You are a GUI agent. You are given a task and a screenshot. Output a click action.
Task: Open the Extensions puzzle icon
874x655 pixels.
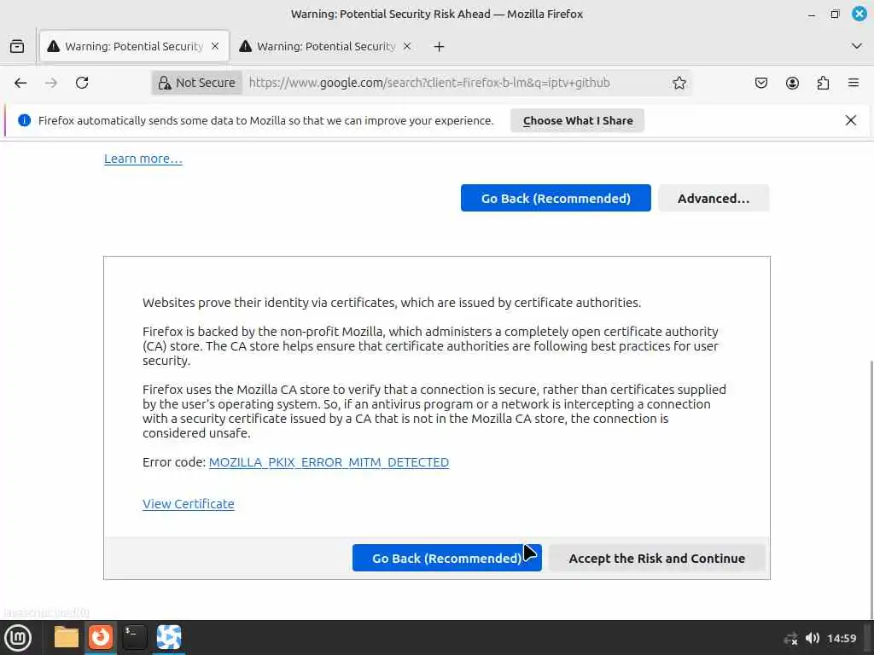823,83
